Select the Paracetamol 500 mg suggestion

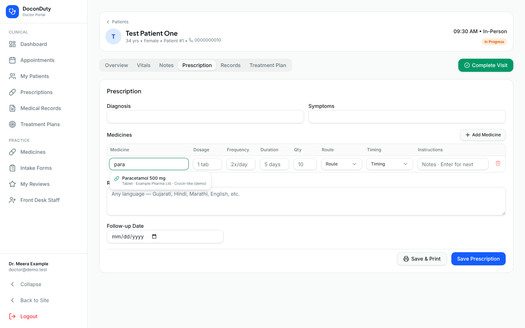coord(160,181)
